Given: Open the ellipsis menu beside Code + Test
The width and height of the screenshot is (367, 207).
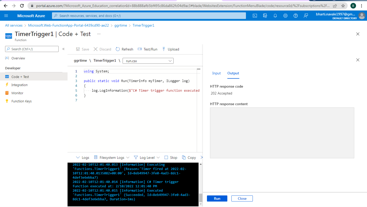Looking at the screenshot, I should coord(99,34).
